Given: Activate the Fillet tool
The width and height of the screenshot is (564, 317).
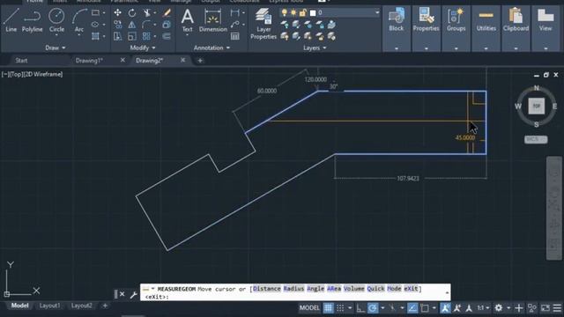Looking at the screenshot, I should 147,25.
